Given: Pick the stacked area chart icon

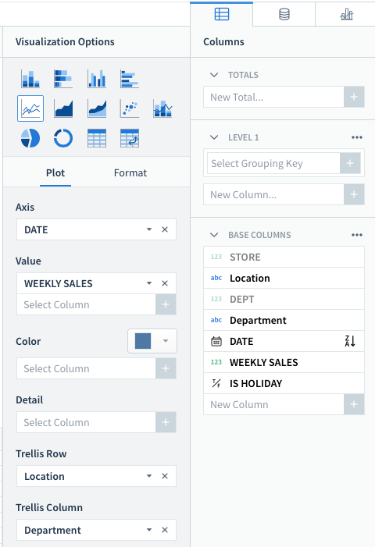Looking at the screenshot, I should click(x=97, y=108).
